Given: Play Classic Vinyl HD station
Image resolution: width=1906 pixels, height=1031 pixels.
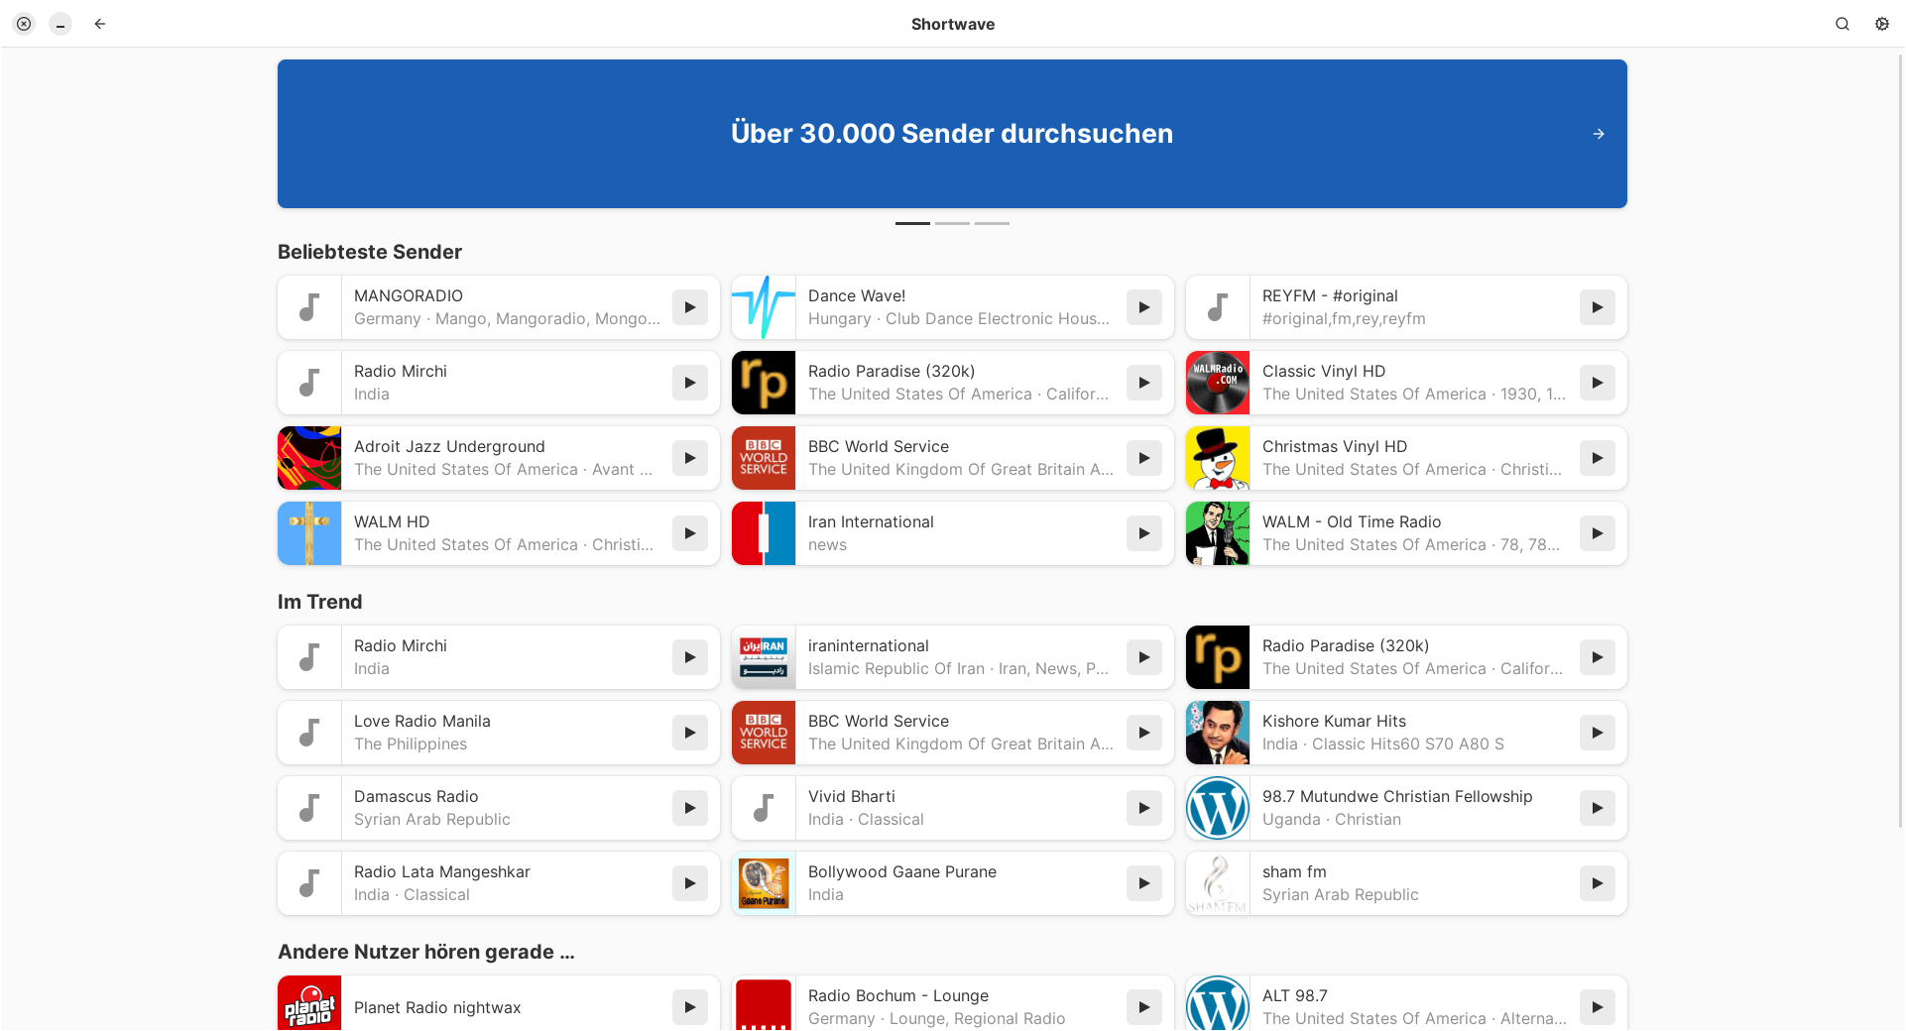Looking at the screenshot, I should (x=1598, y=383).
